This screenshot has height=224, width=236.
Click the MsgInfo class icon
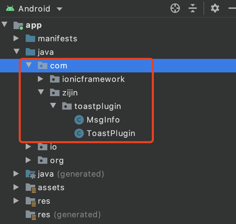pyautogui.click(x=79, y=120)
